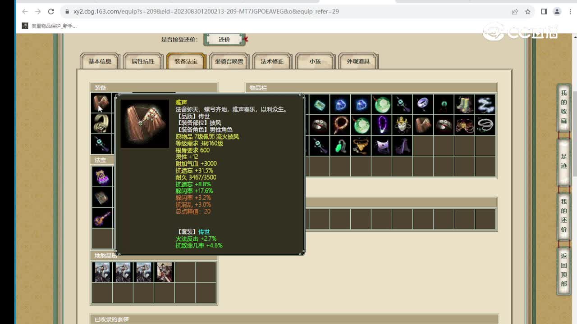Click the 还价 bargain button
577x324 pixels.
pos(224,40)
